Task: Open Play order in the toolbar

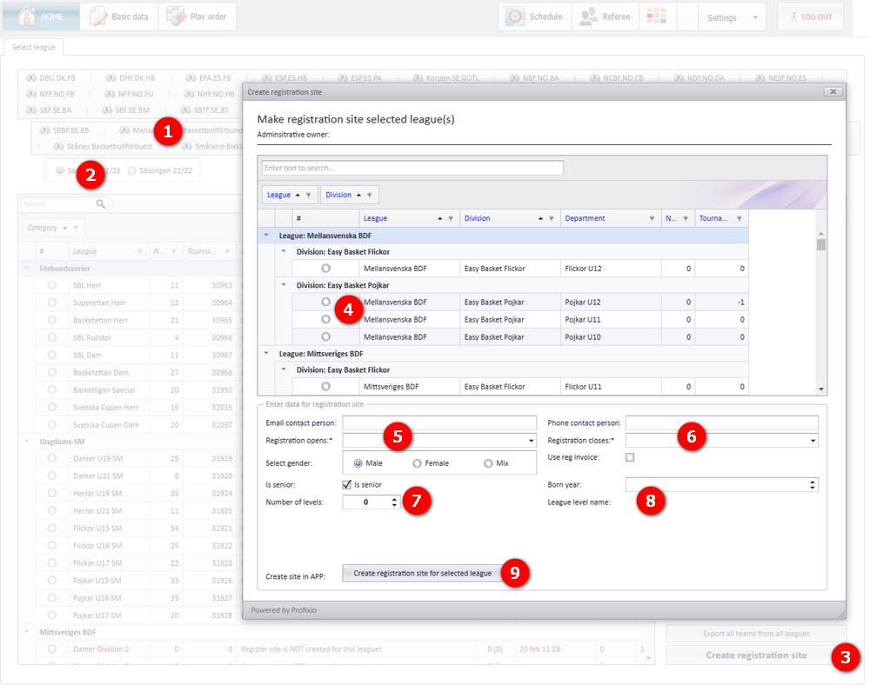Action: (197, 17)
